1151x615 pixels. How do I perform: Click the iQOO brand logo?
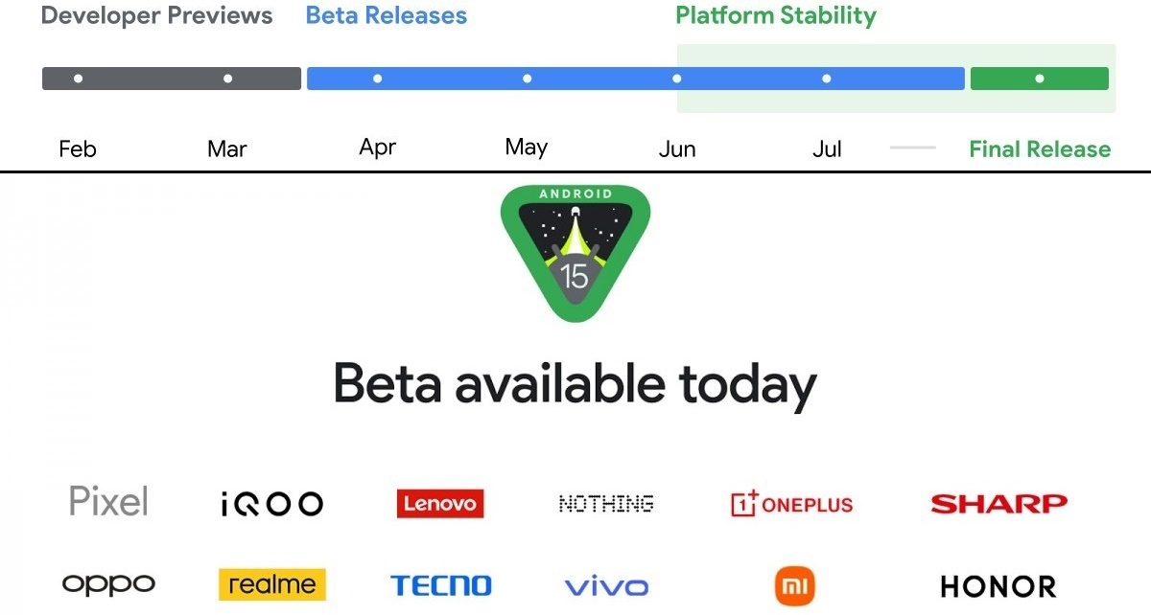pyautogui.click(x=271, y=504)
